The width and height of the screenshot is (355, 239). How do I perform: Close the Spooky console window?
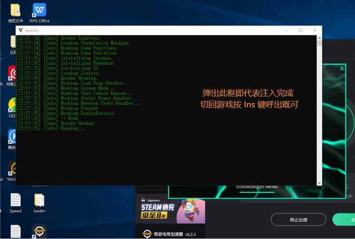tap(315, 30)
